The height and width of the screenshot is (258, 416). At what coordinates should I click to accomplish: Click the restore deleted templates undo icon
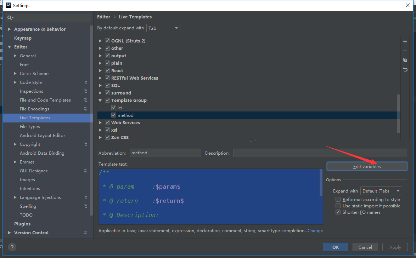point(405,69)
